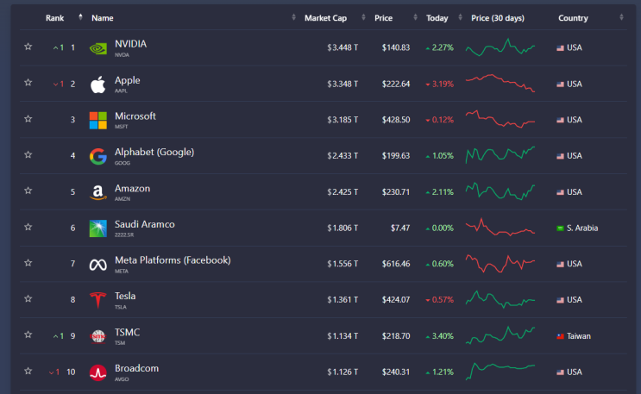The image size is (641, 394).
Task: Click the Broadcom logo icon
Action: [98, 373]
